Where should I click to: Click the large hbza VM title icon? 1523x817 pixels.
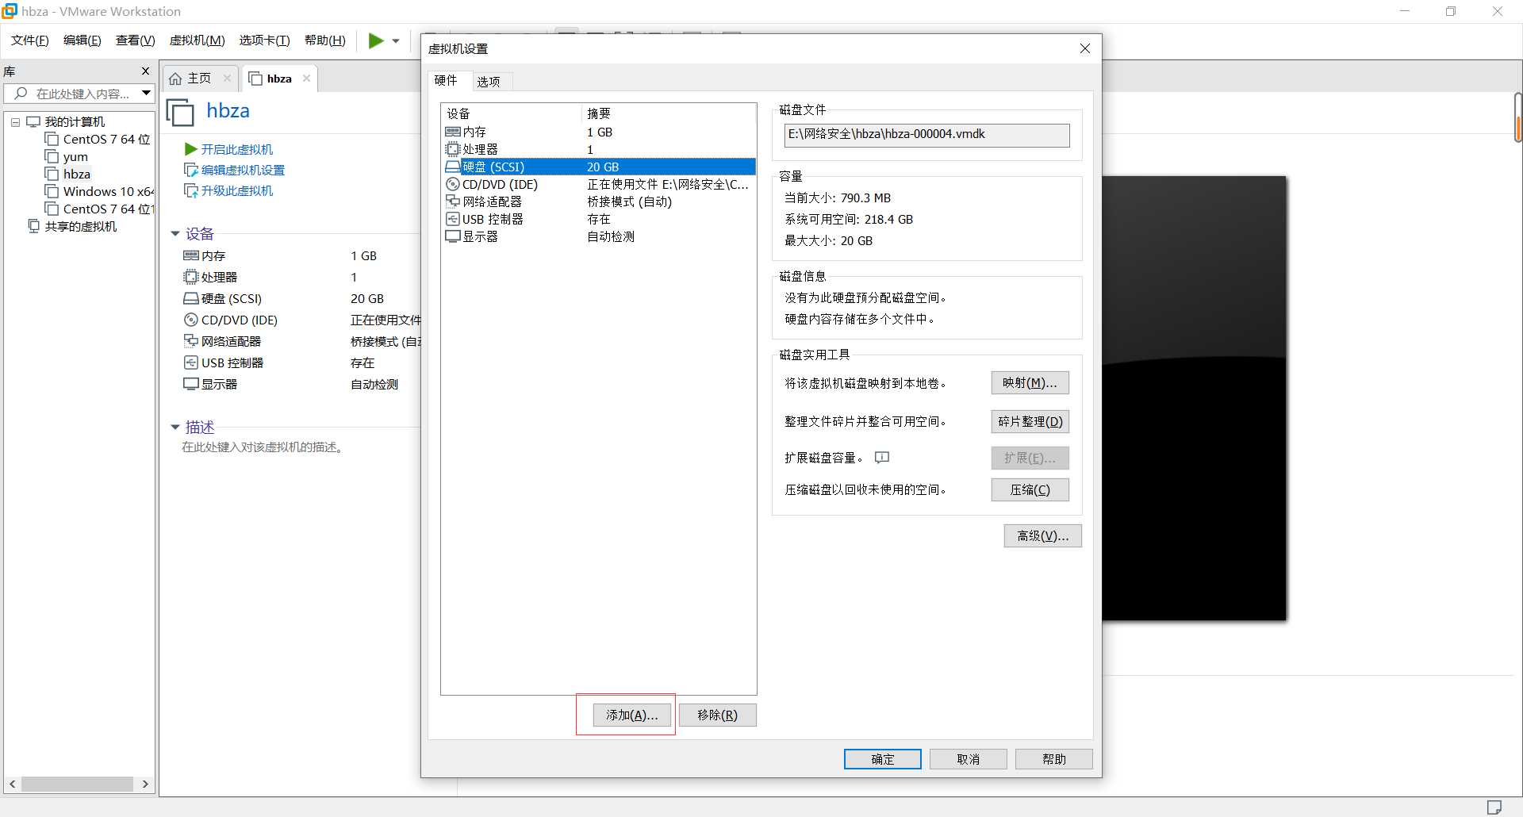(180, 112)
